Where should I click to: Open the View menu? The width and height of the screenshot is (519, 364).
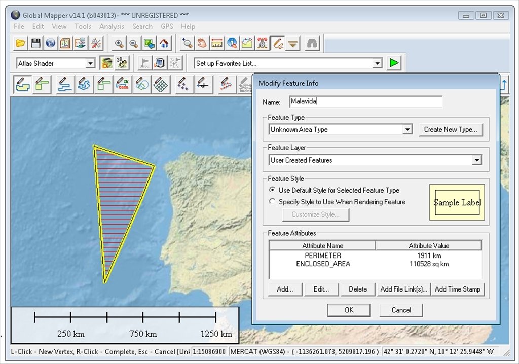pyautogui.click(x=59, y=26)
